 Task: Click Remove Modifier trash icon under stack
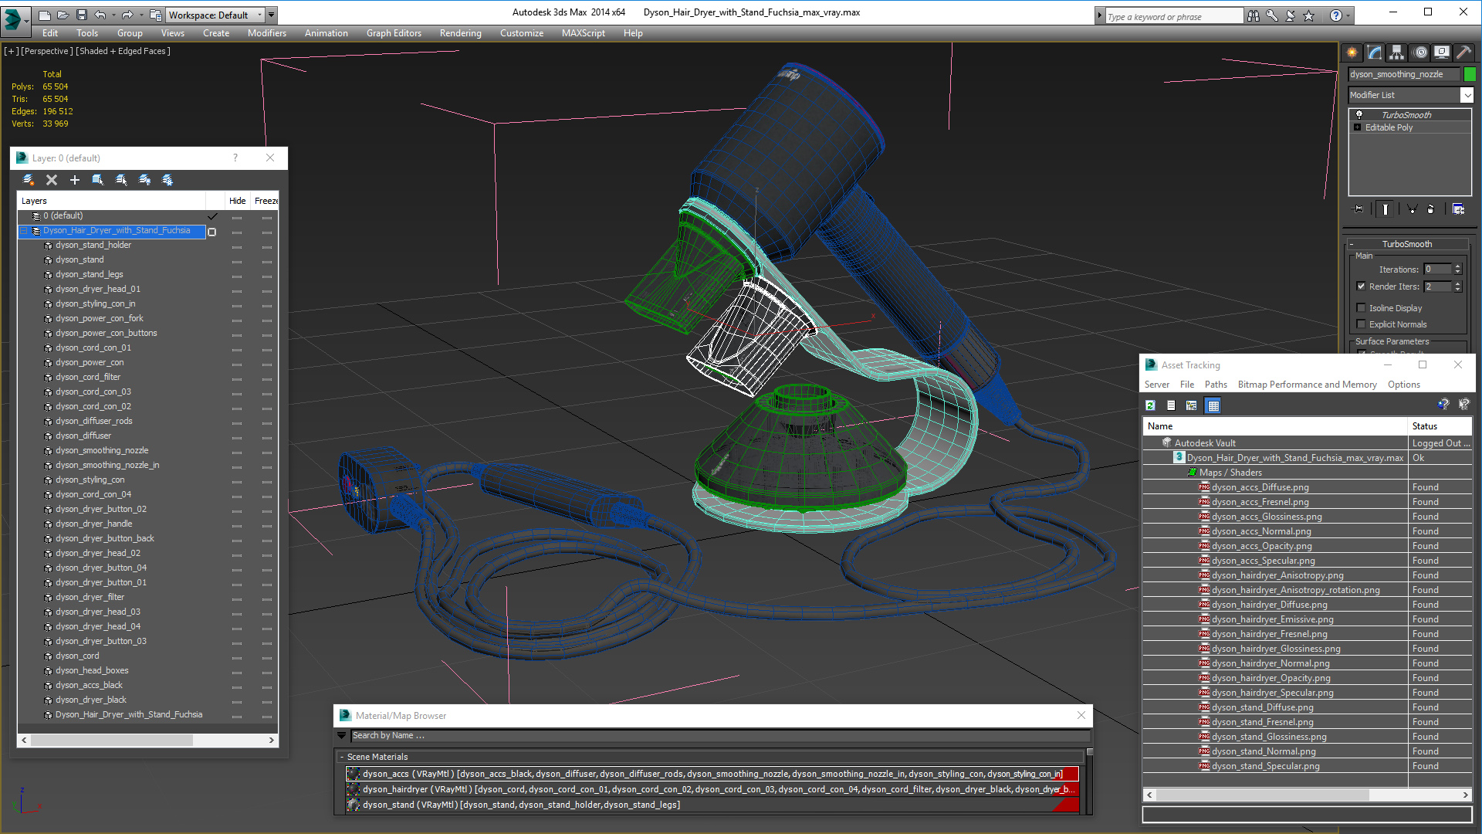[x=1431, y=208]
